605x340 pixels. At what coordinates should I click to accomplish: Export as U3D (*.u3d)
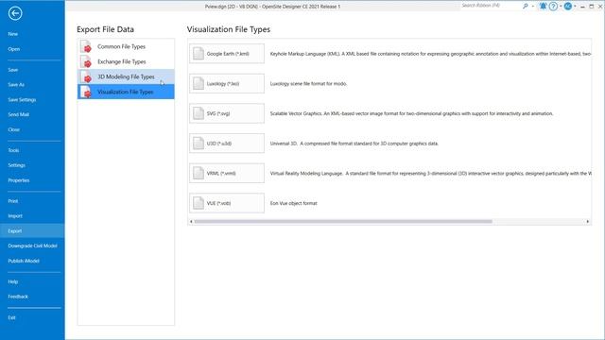227,144
